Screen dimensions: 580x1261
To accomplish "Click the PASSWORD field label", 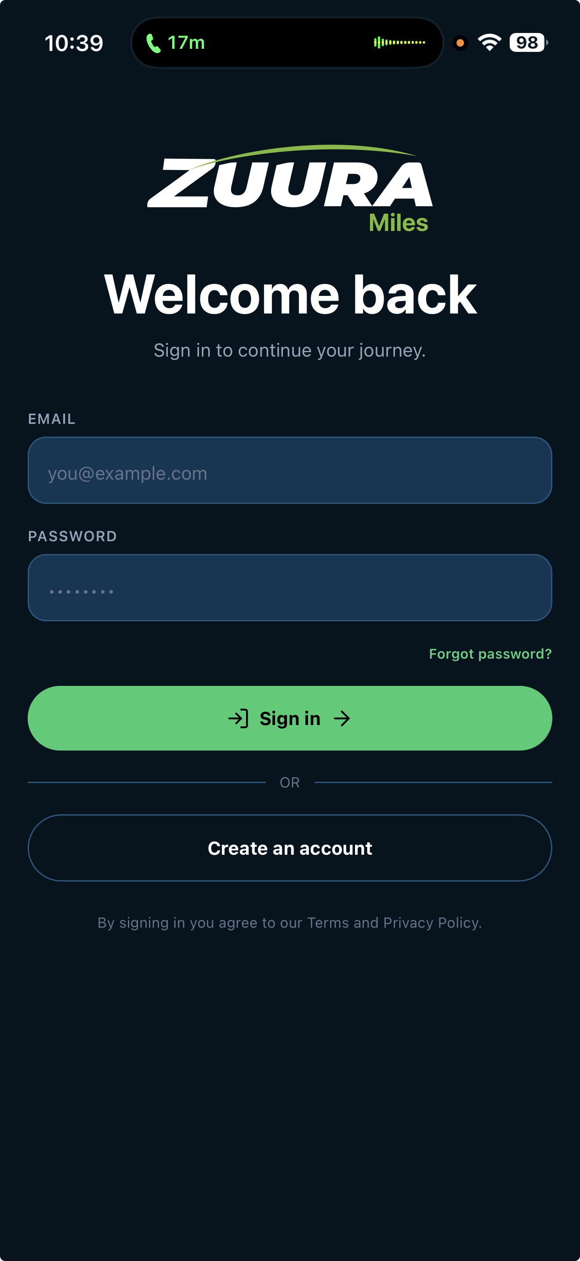I will click(x=72, y=536).
